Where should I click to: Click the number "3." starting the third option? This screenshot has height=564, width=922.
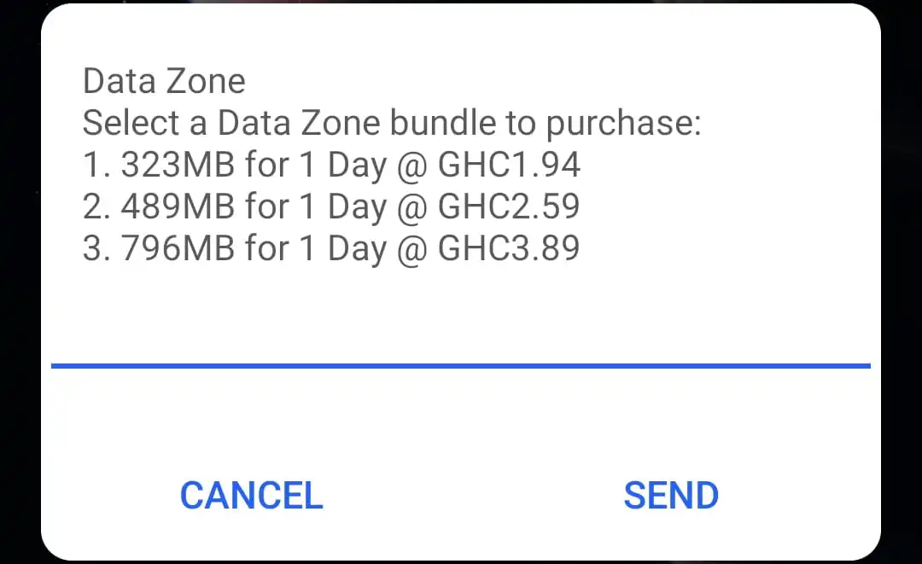click(97, 249)
